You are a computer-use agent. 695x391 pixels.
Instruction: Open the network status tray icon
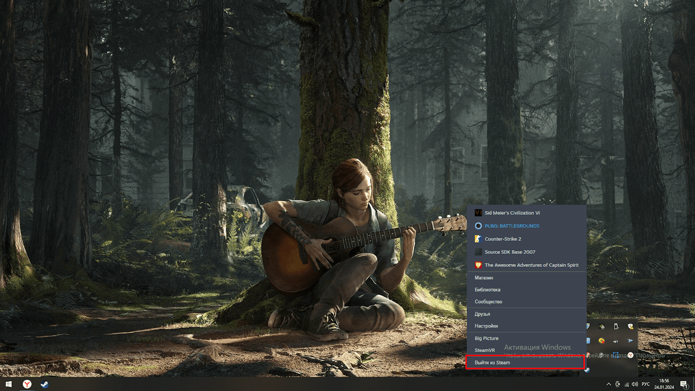click(x=626, y=384)
